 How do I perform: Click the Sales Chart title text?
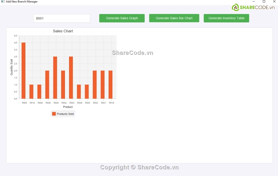(63, 31)
